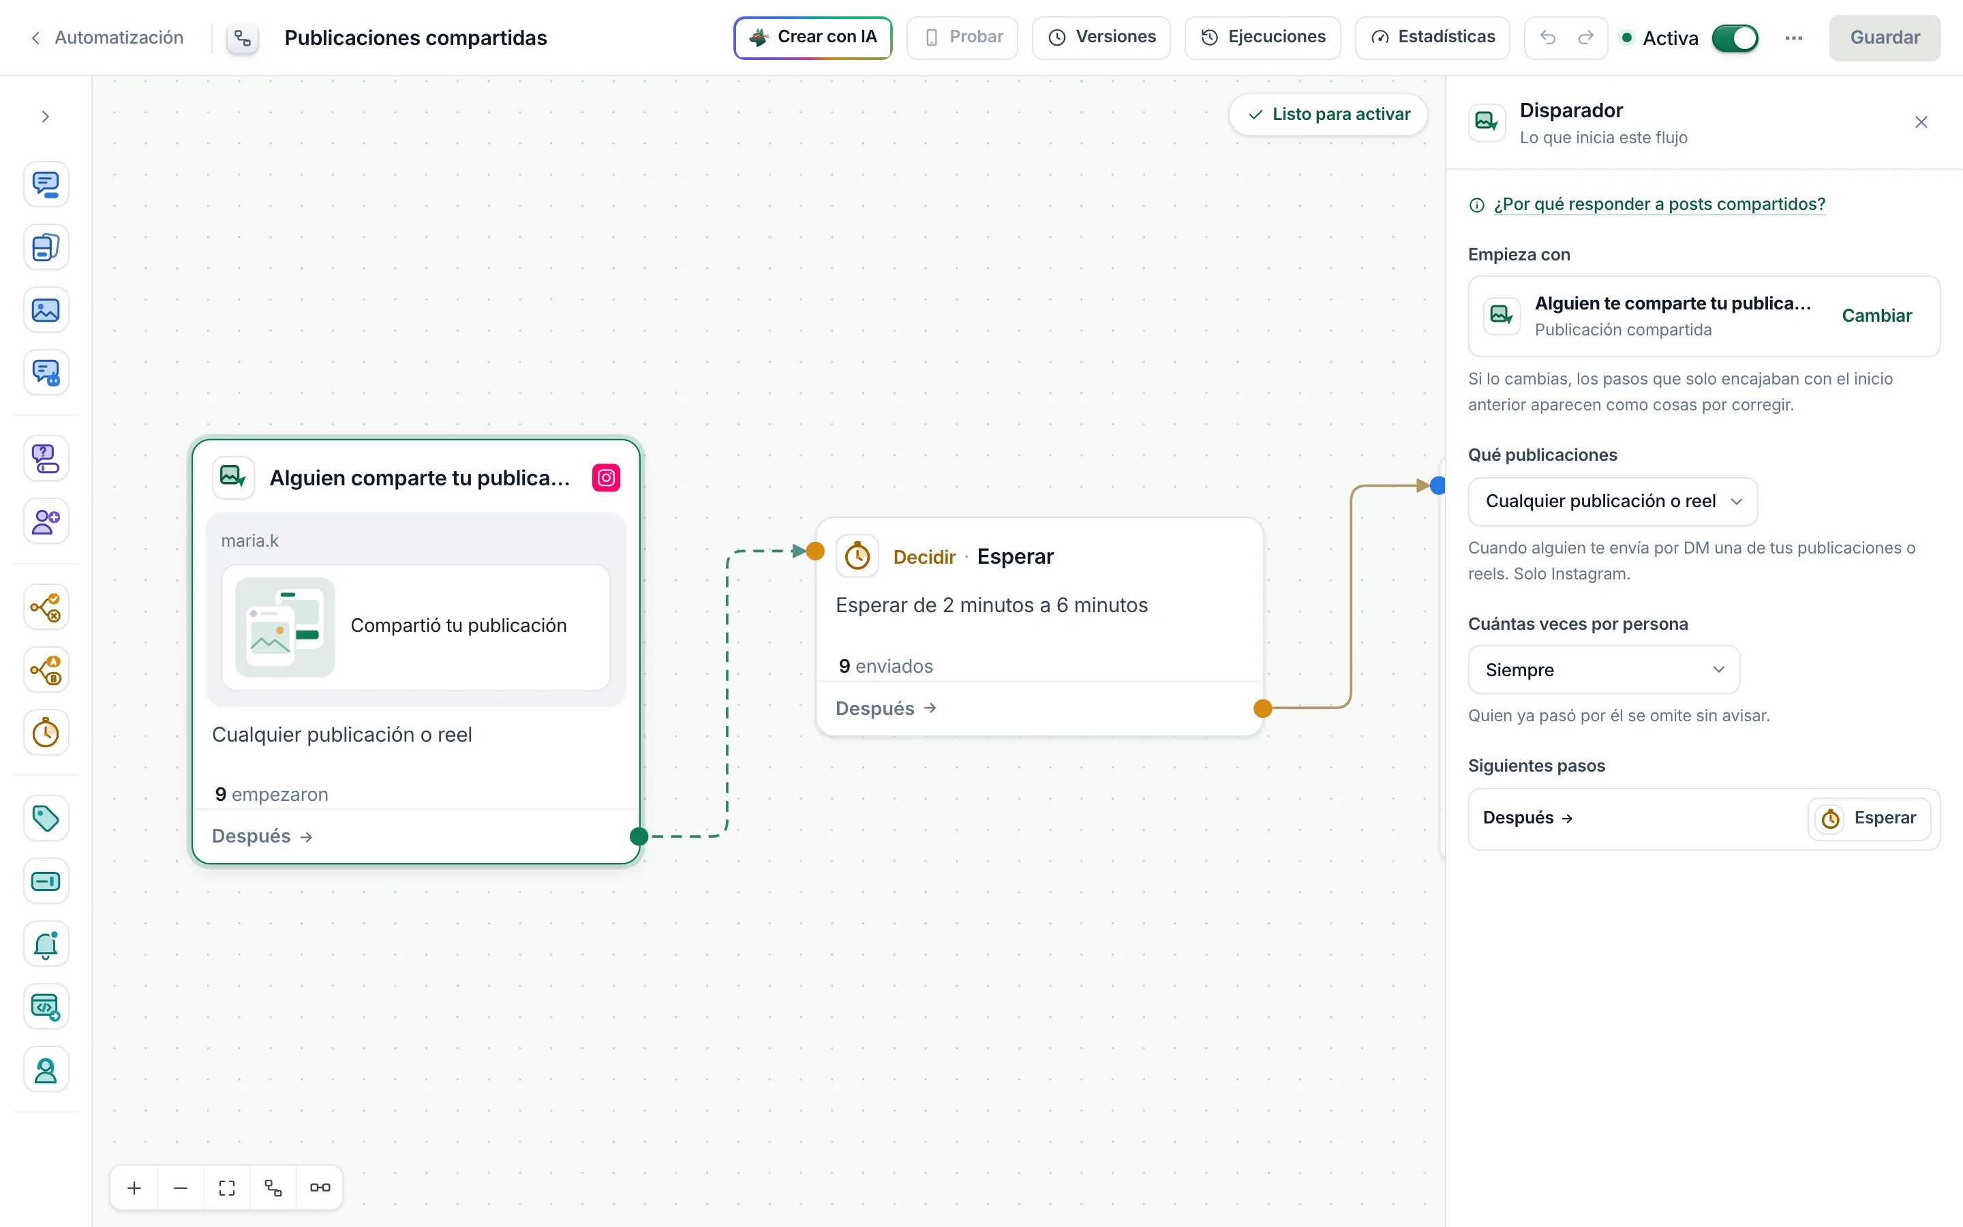Screen dimensions: 1963x1227
Task: Add the notification bell step
Action: (46, 944)
